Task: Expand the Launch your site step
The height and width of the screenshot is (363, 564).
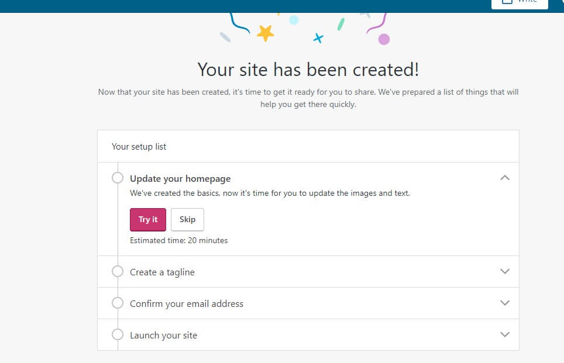Action: pos(504,334)
